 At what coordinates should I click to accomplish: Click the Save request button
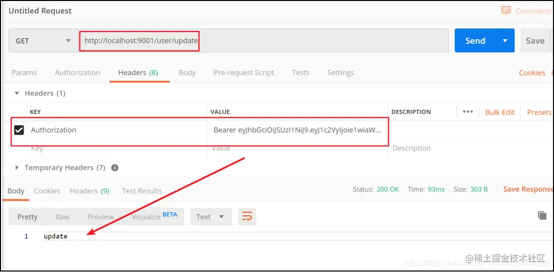coord(535,40)
